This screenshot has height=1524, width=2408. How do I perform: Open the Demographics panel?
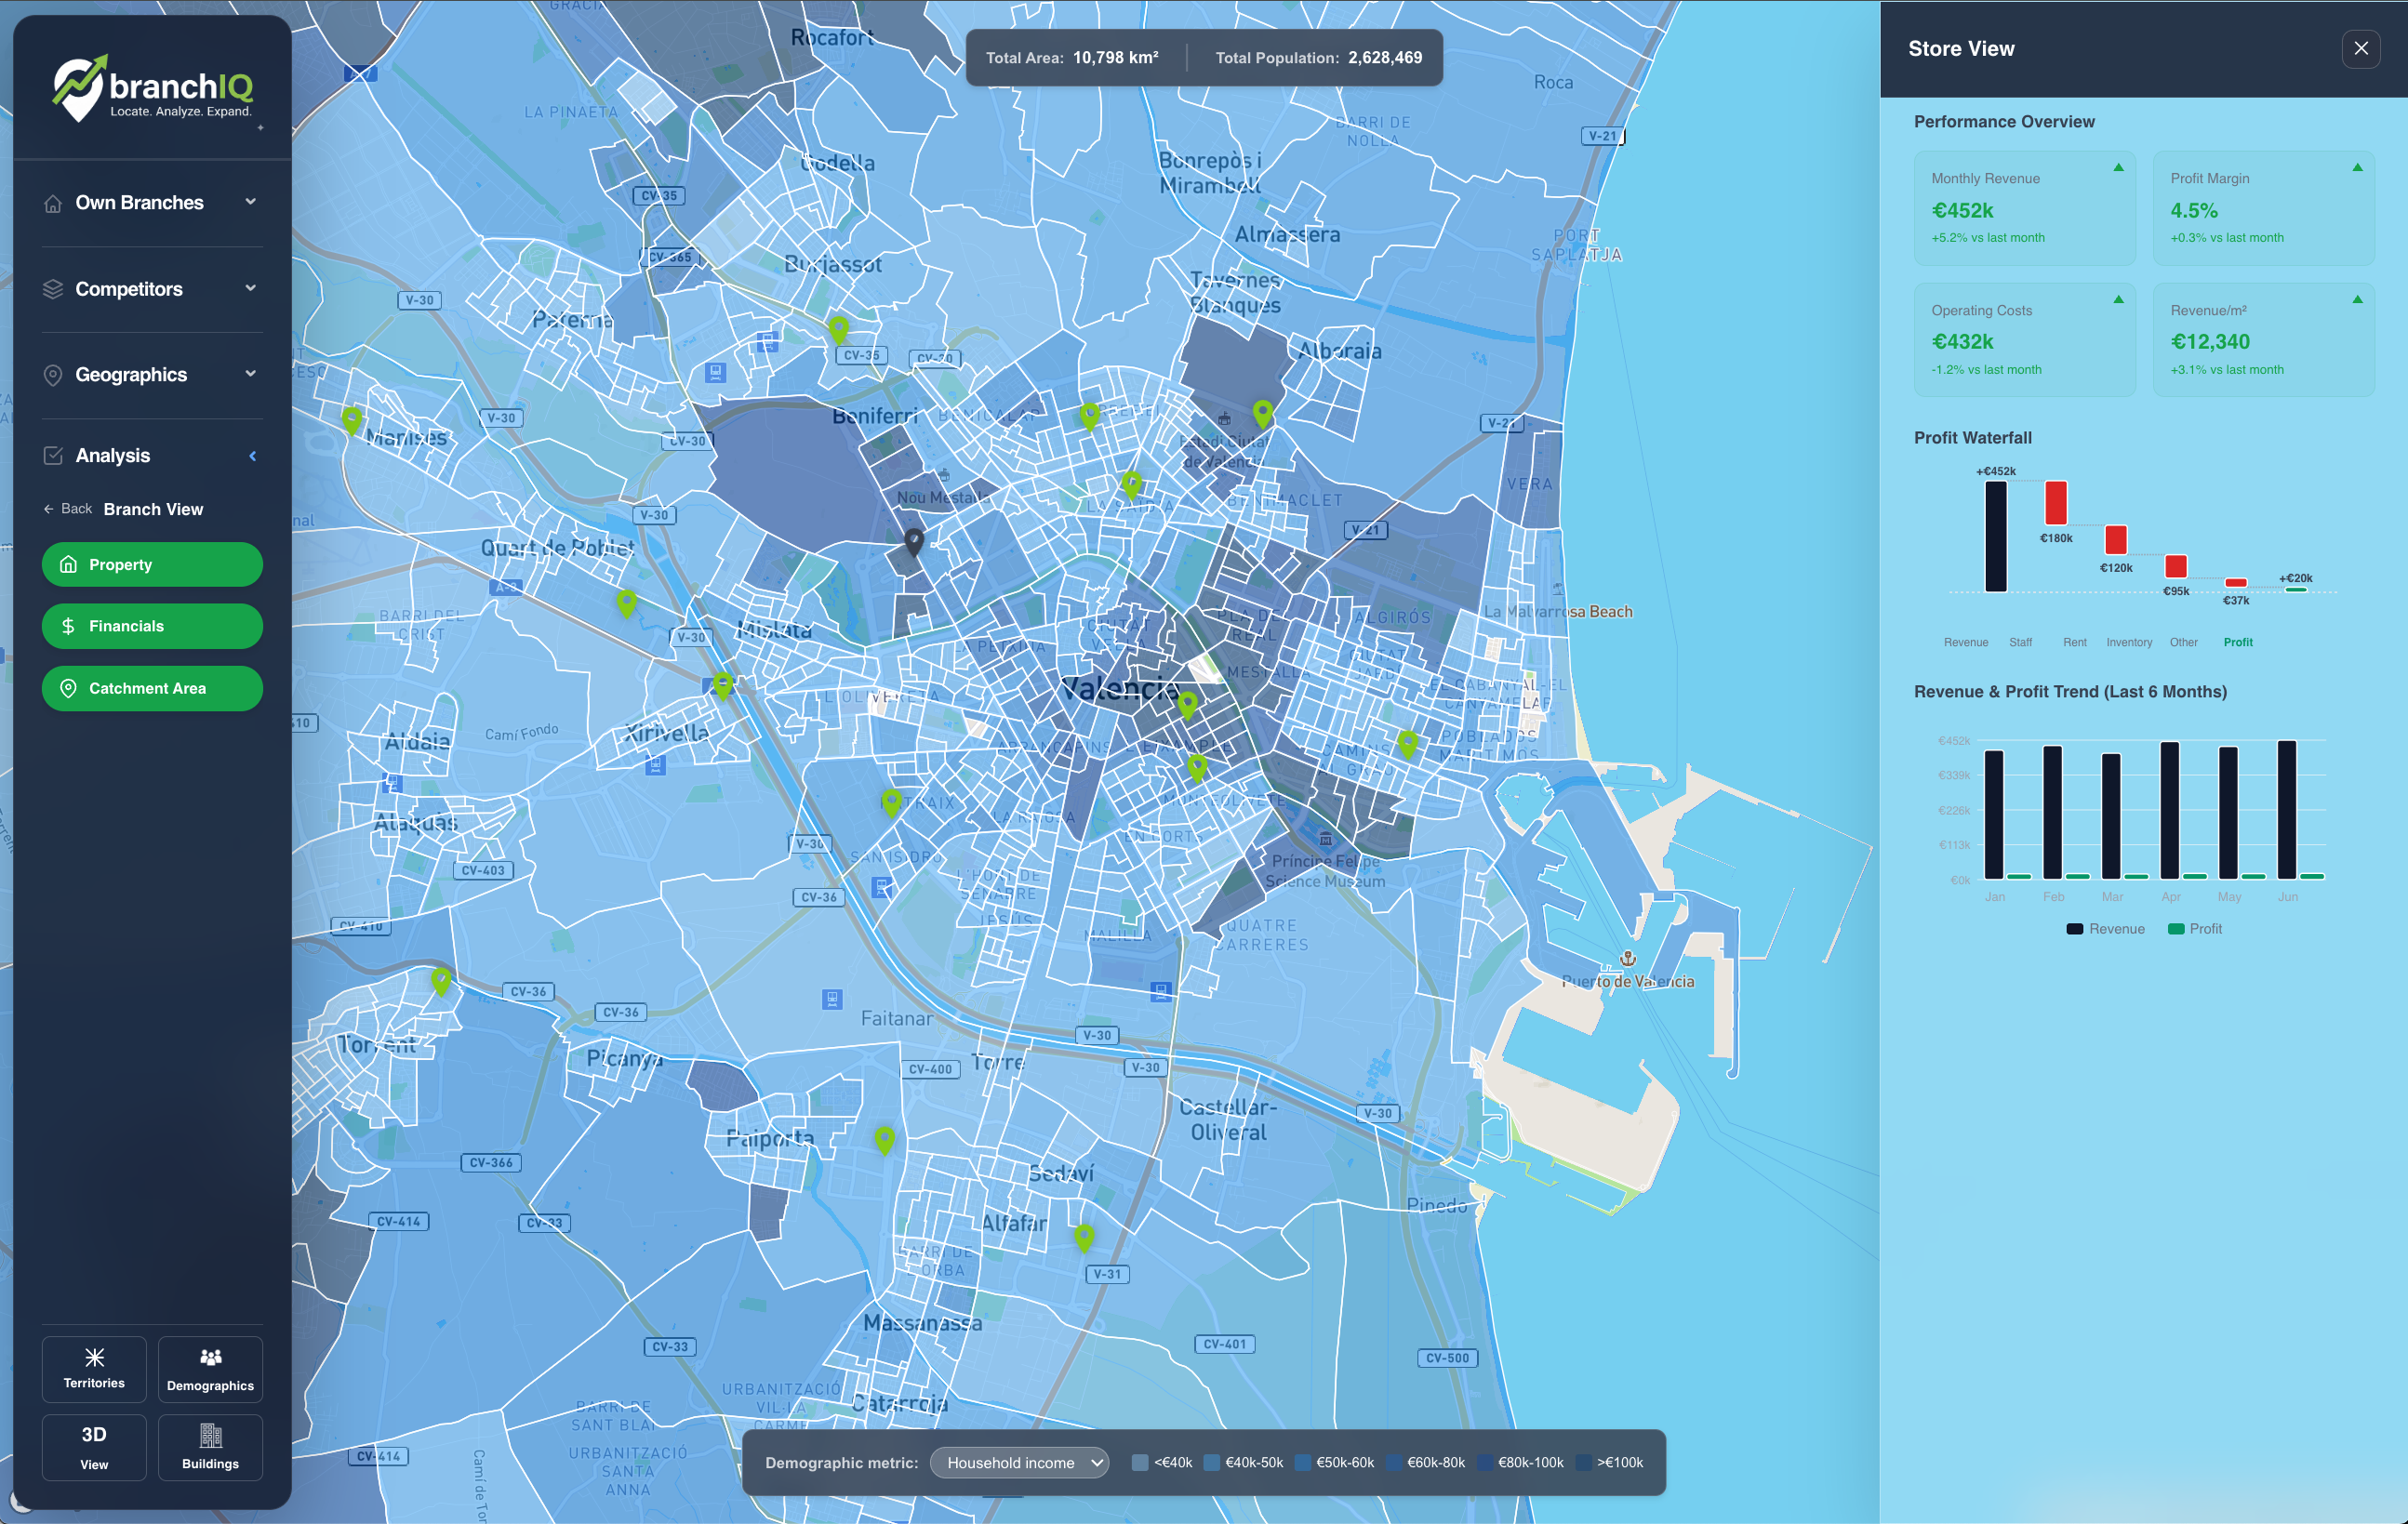(x=210, y=1369)
